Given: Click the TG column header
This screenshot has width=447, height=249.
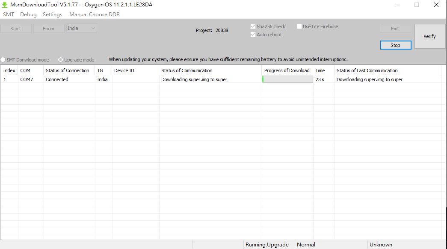Looking at the screenshot, I should [x=104, y=70].
